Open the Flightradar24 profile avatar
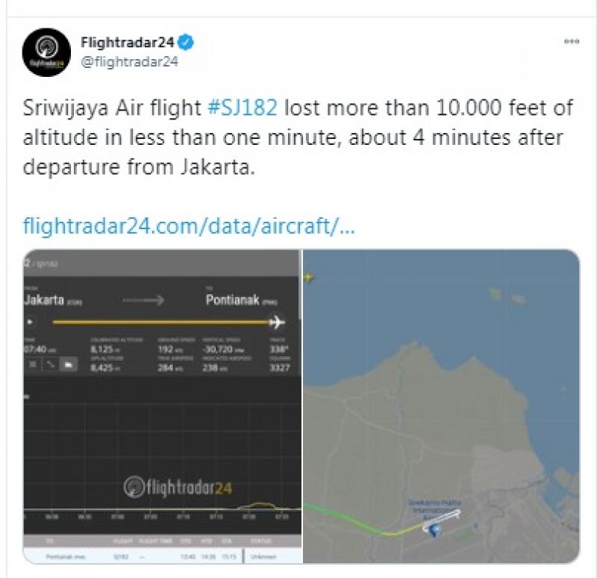The width and height of the screenshot is (597, 578). (x=46, y=47)
